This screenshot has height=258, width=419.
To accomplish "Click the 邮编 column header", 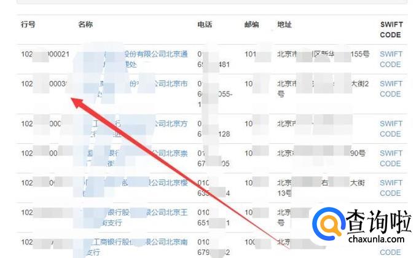I will 252,25.
